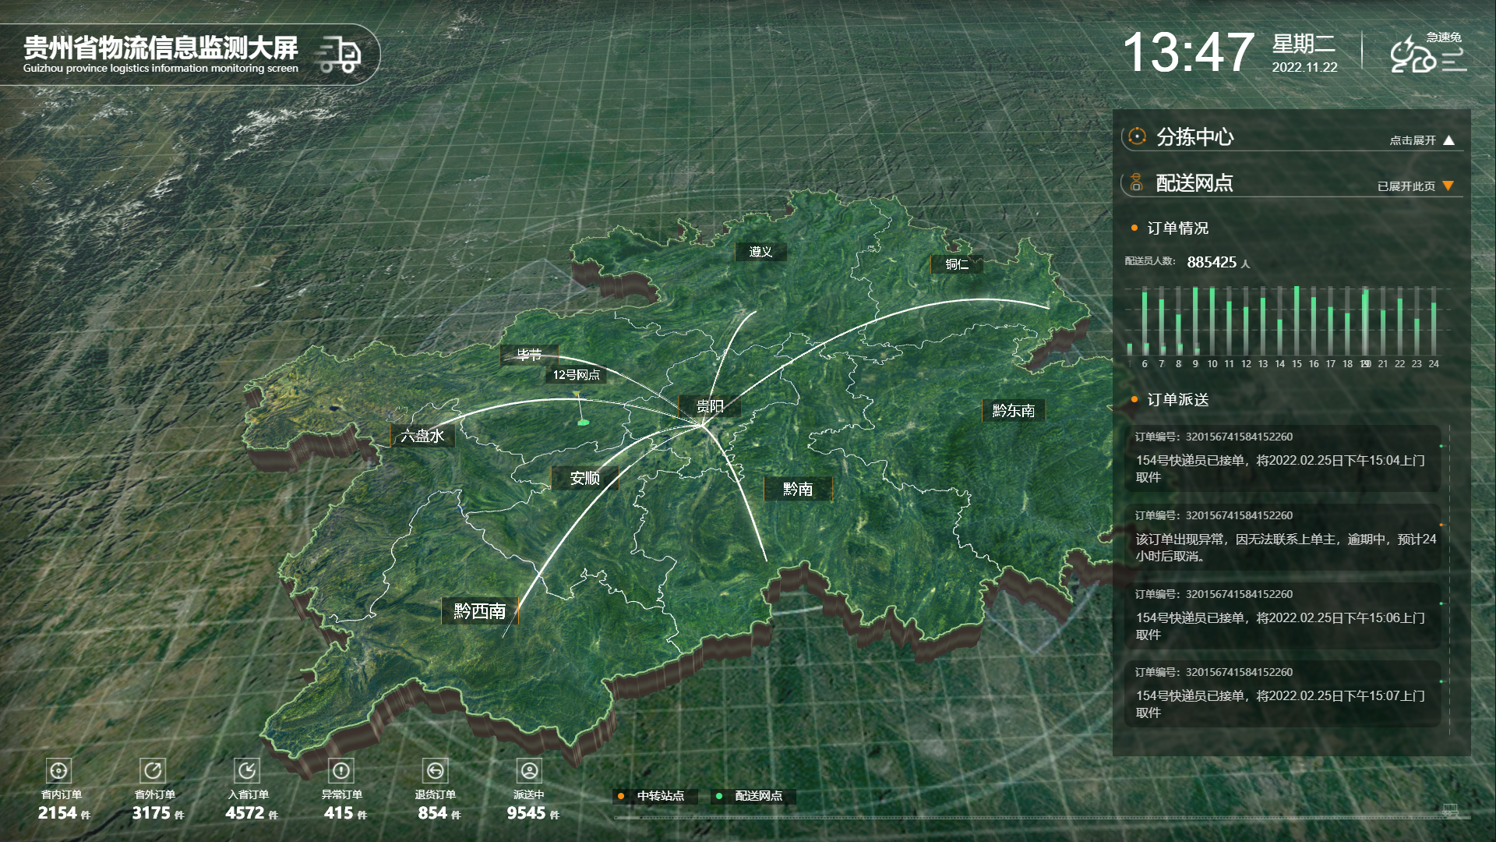The width and height of the screenshot is (1496, 842).
Task: Click the 订单派送 section heading
Action: [1178, 400]
